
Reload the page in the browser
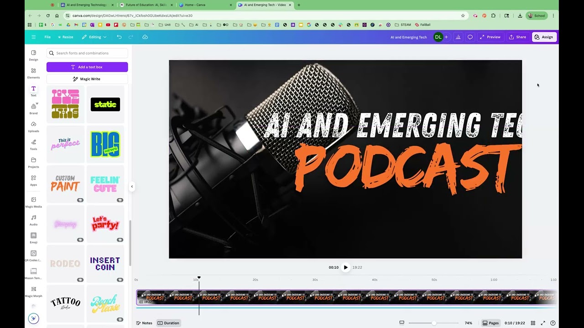(47, 15)
